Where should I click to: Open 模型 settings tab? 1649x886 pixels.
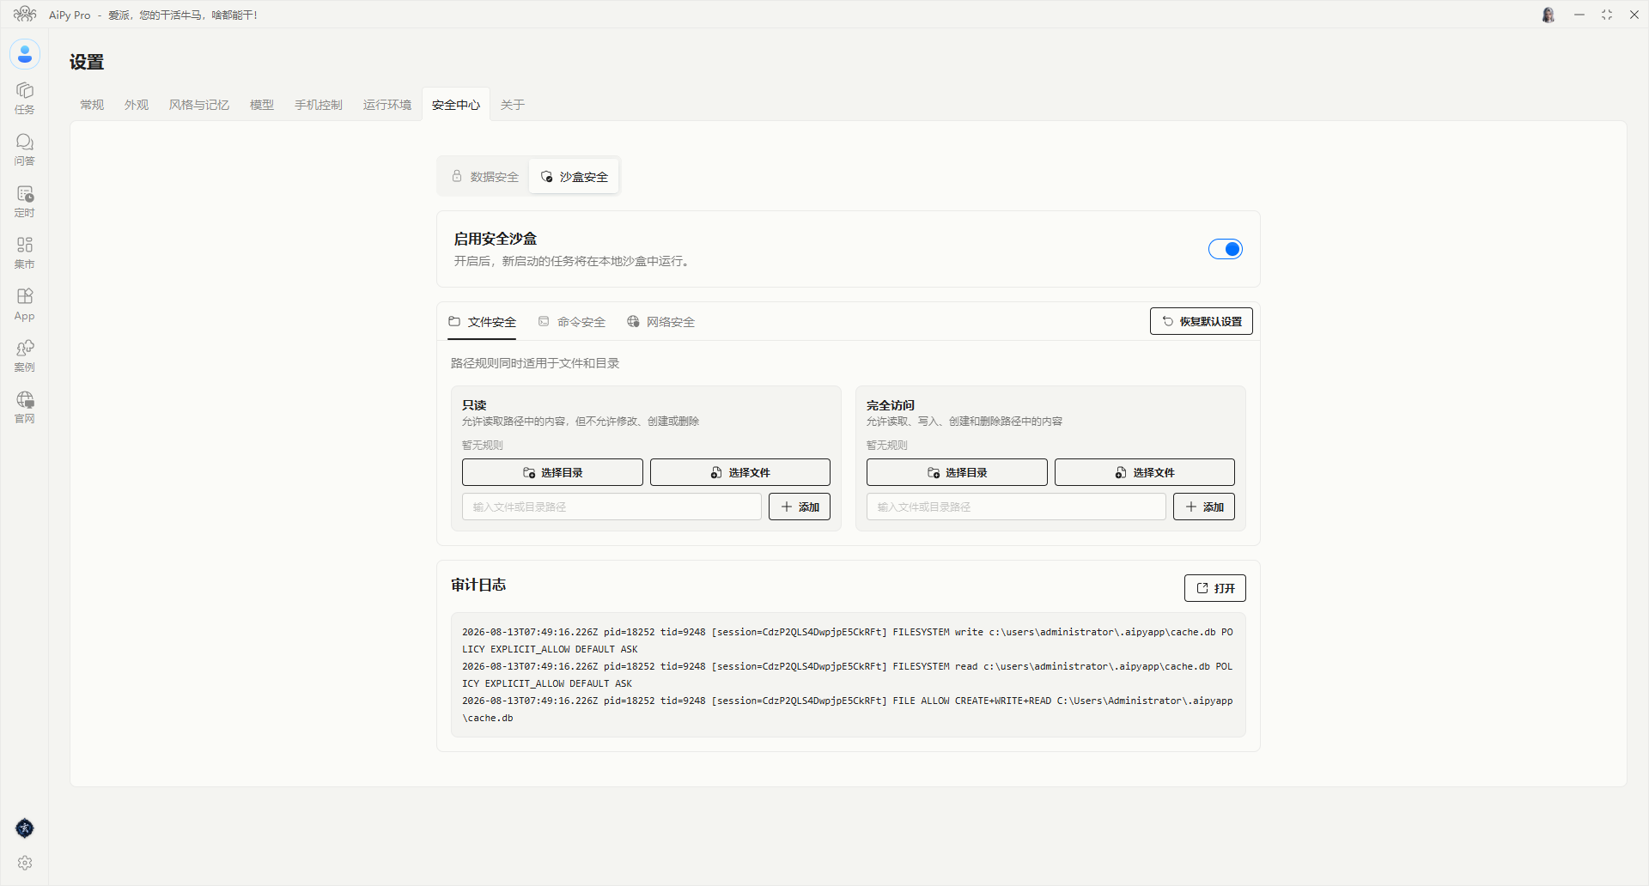click(x=262, y=105)
